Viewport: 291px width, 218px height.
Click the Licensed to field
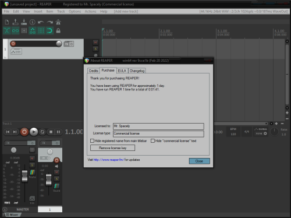(x=158, y=126)
